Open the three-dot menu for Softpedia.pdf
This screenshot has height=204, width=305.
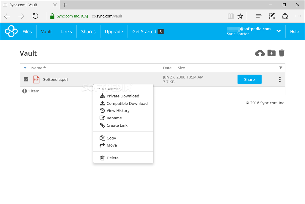tap(280, 79)
